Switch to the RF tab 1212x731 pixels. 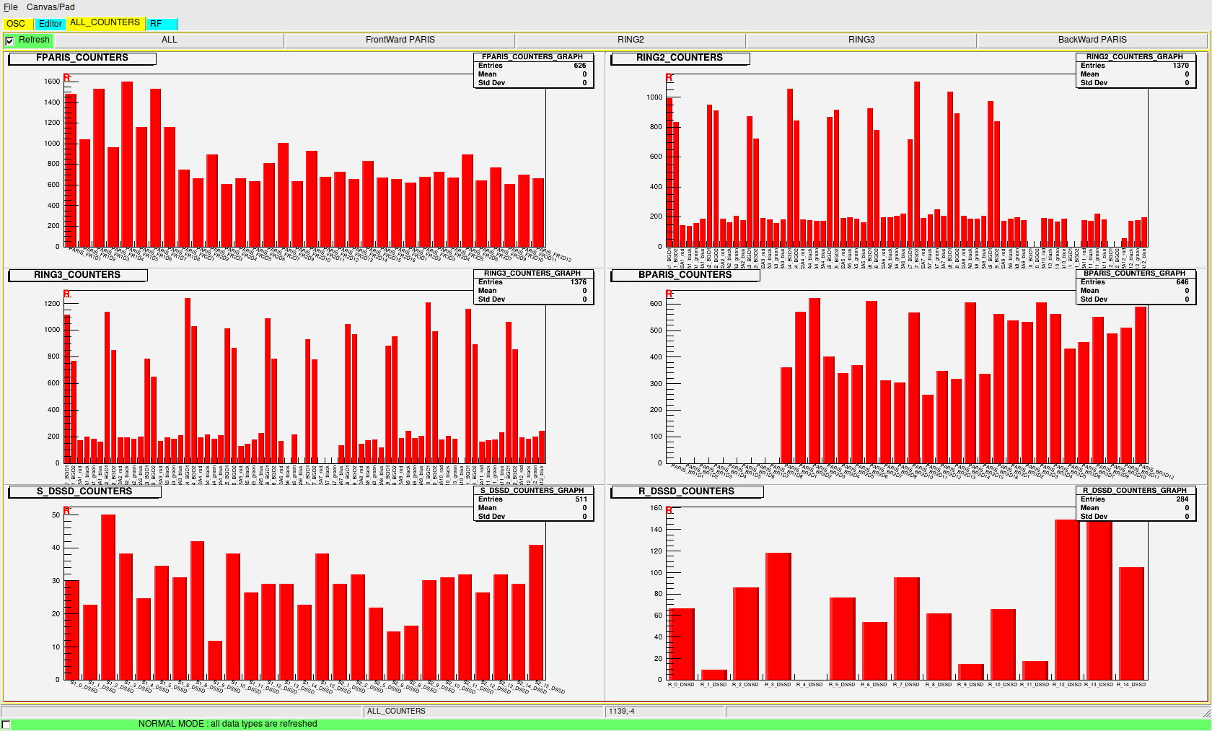click(x=156, y=24)
